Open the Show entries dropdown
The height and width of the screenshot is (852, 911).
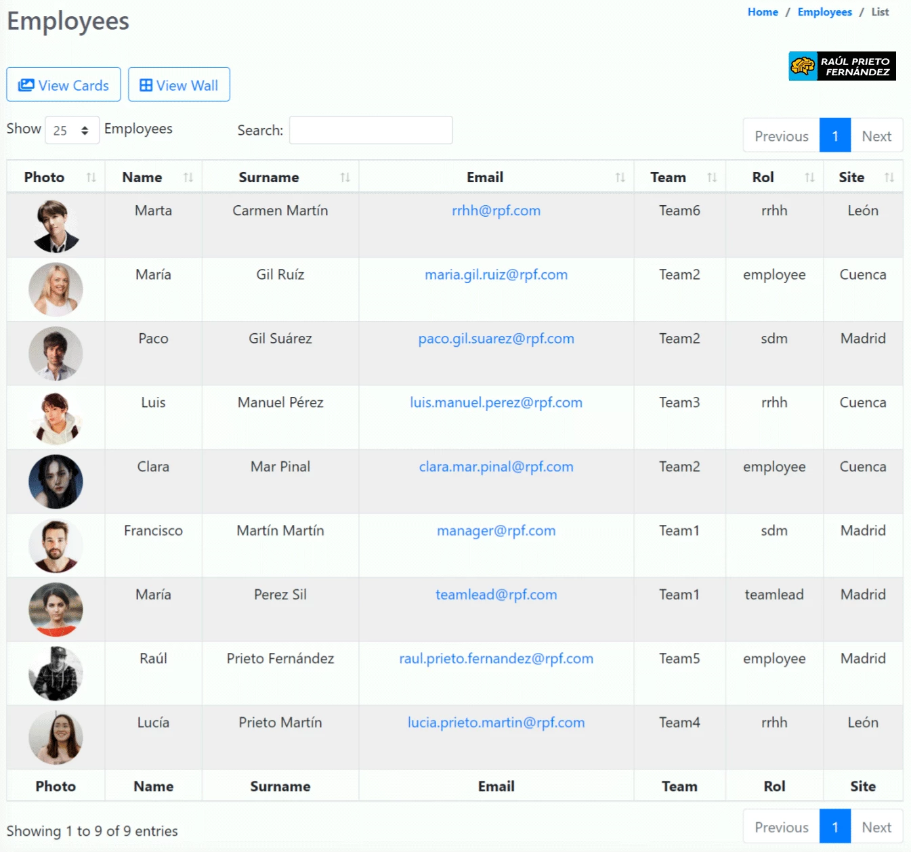(x=71, y=129)
